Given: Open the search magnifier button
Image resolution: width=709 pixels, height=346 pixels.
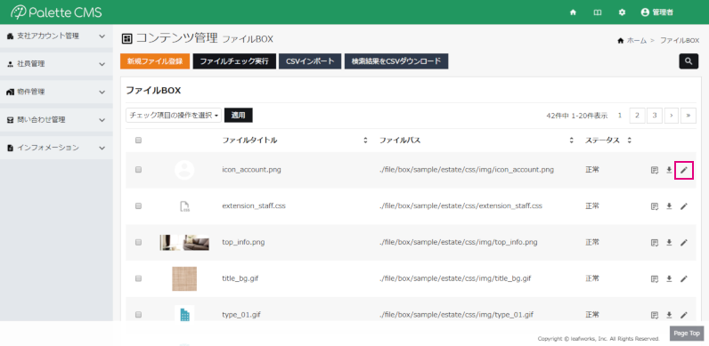Looking at the screenshot, I should point(689,61).
